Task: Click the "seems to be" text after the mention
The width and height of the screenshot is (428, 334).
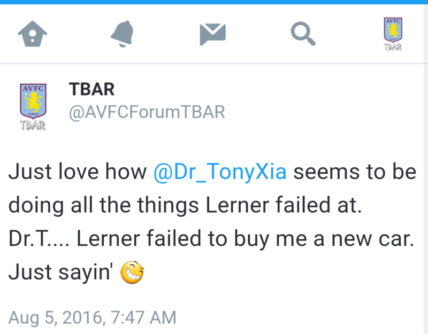Action: click(x=355, y=172)
